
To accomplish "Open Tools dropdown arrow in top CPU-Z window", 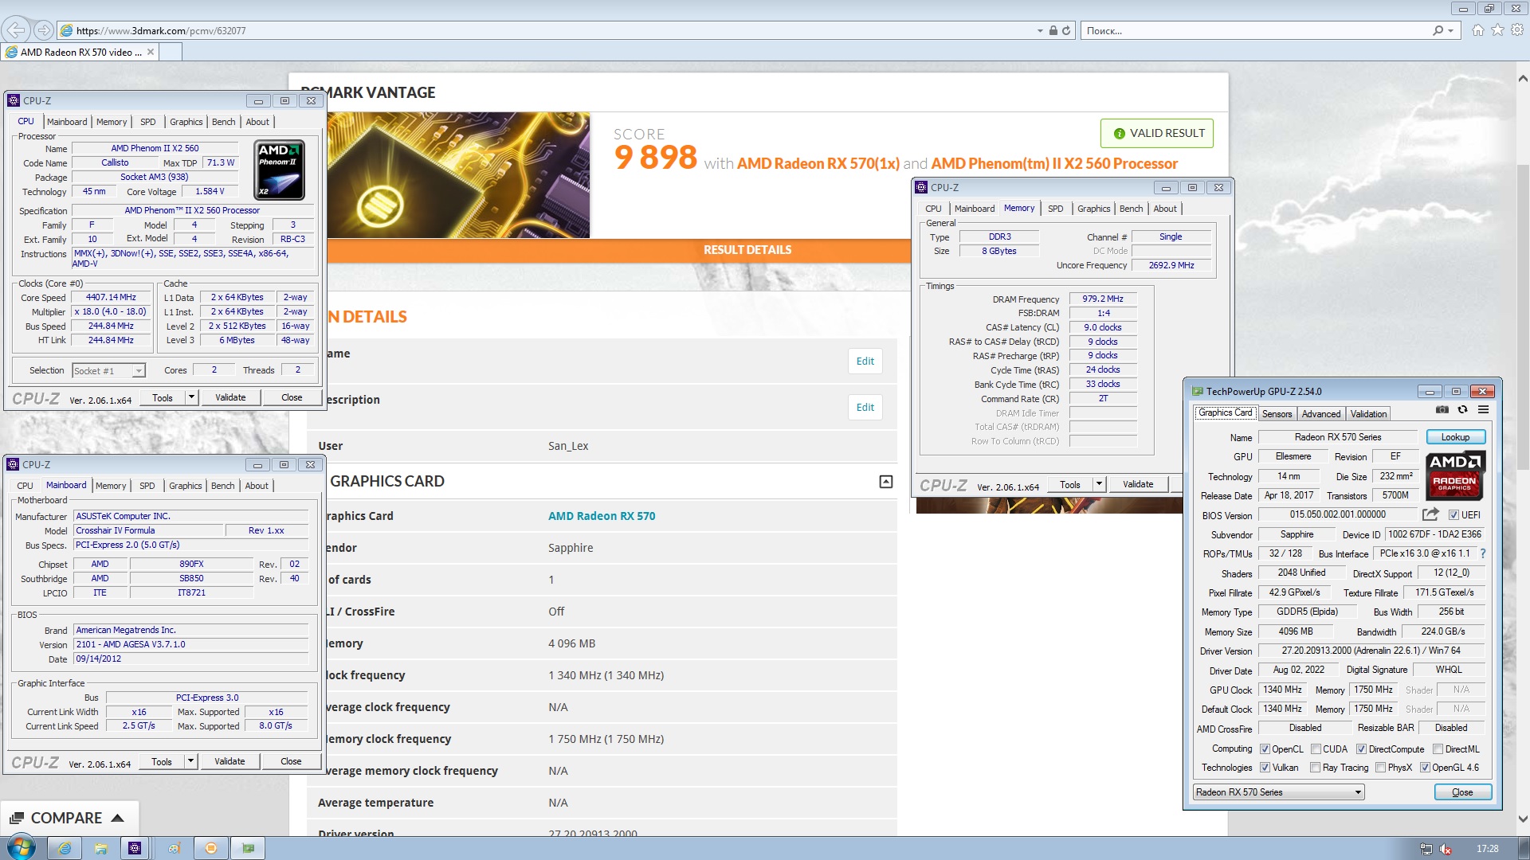I will pos(191,397).
